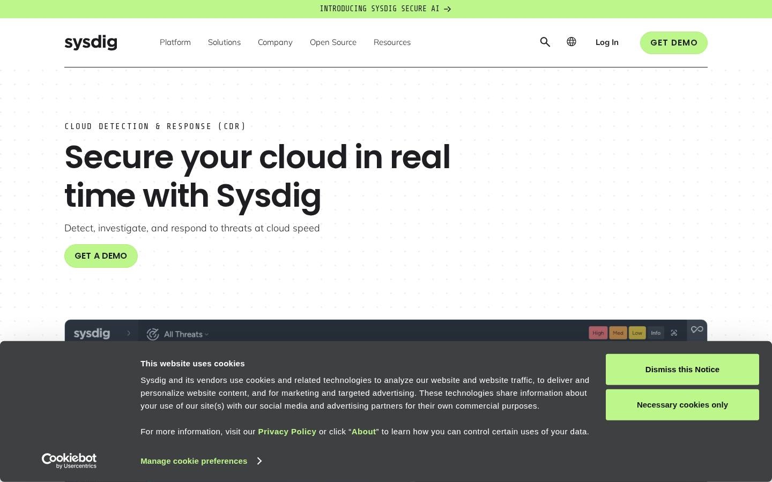The height and width of the screenshot is (482, 772).
Task: Open the Company menu
Action: (275, 42)
